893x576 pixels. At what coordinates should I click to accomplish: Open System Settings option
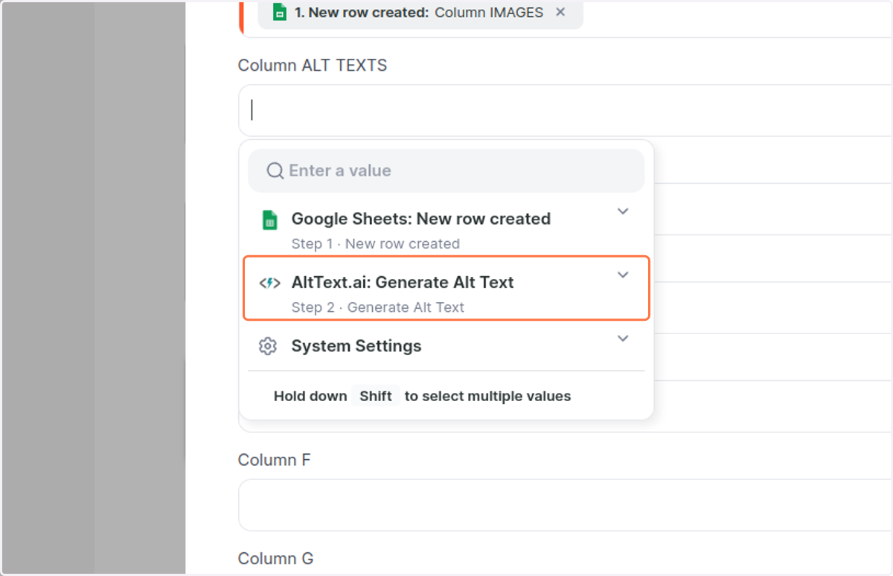pos(446,346)
